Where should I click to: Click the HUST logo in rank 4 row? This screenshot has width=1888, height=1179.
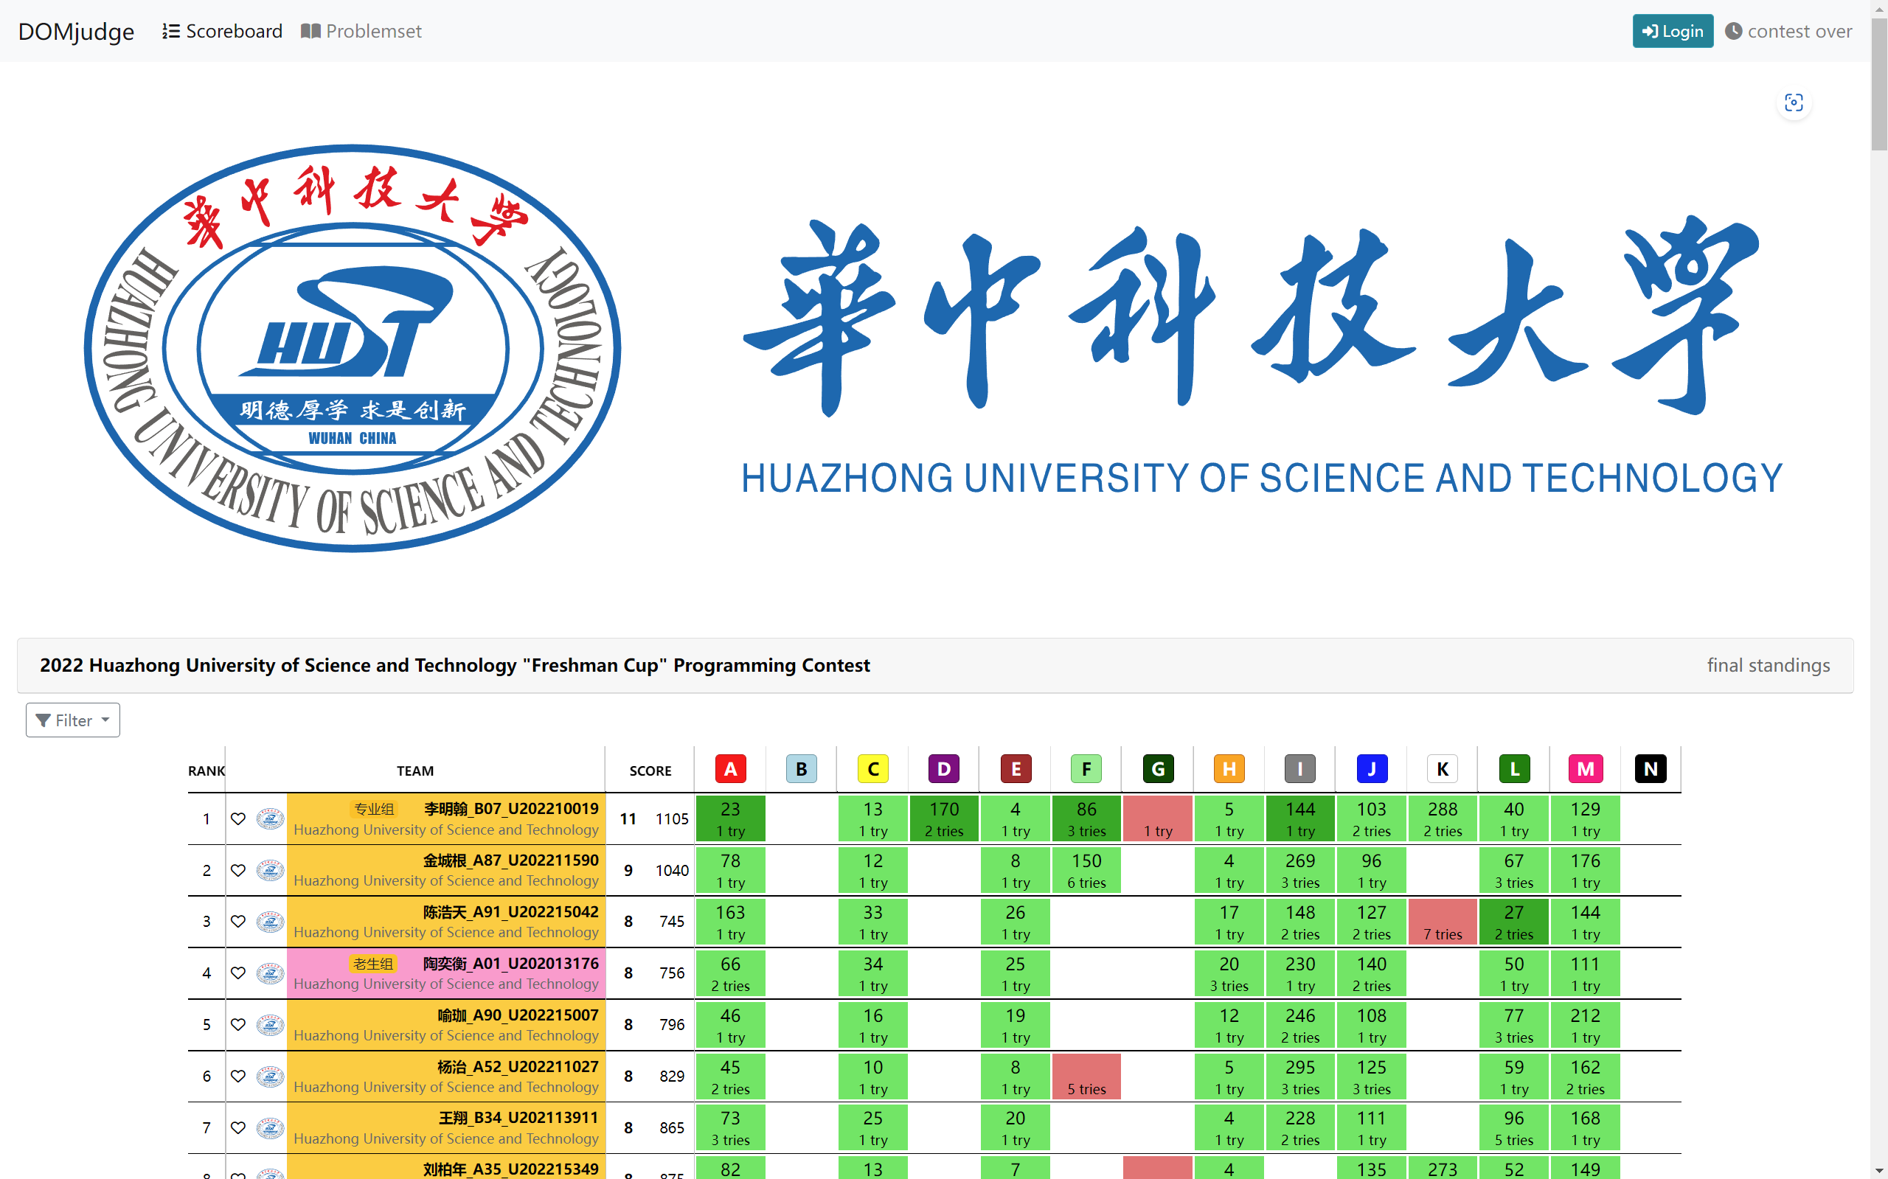[x=270, y=973]
